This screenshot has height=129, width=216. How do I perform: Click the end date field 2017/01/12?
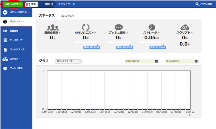click(179, 61)
